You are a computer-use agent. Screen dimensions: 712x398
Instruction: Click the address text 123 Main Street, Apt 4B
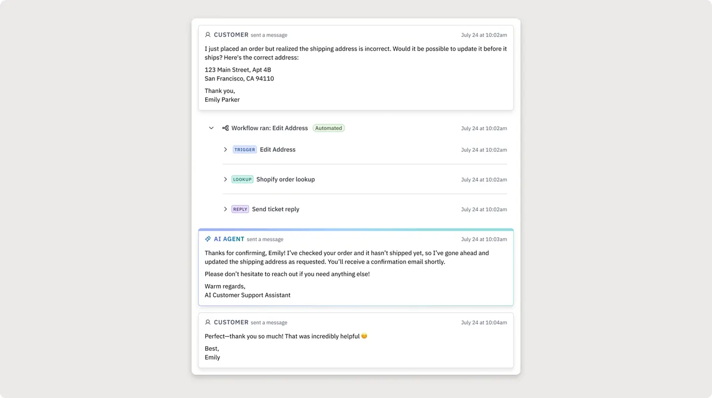[238, 69]
